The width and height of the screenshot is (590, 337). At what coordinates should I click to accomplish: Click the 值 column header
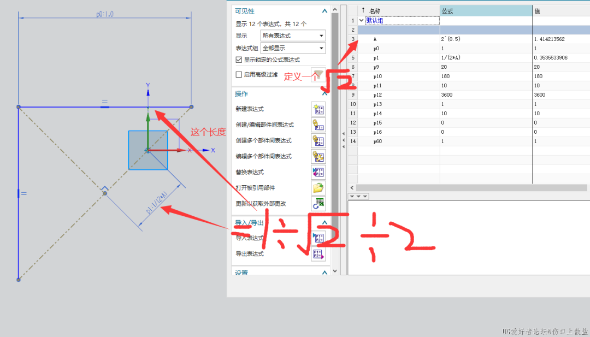pyautogui.click(x=560, y=11)
